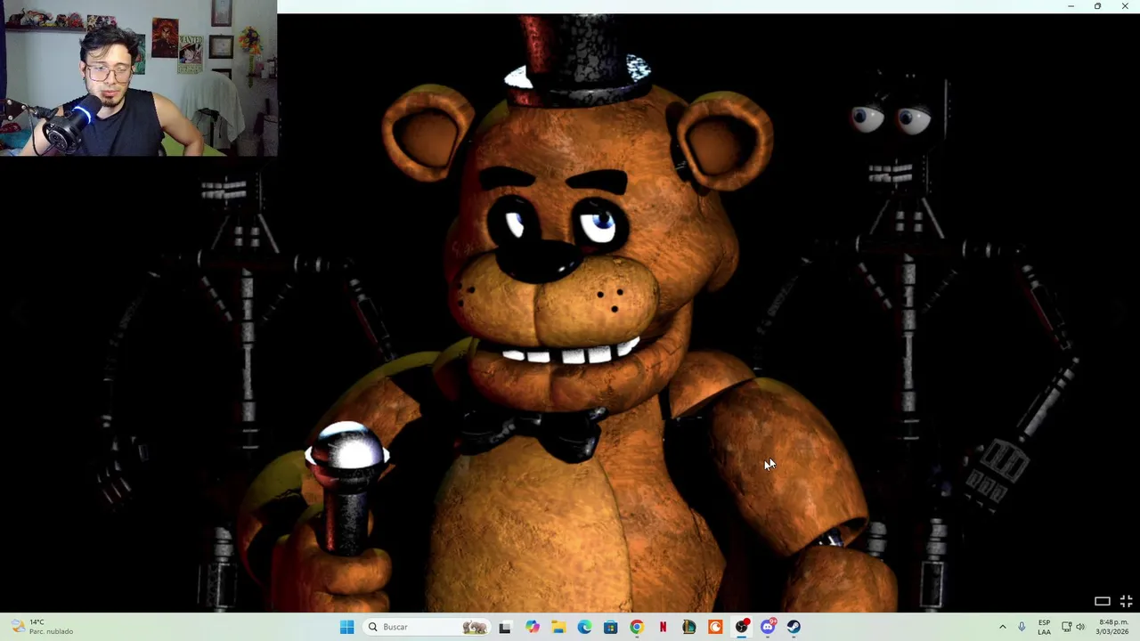
Task: Launch League of Legends from the taskbar
Action: (x=689, y=627)
